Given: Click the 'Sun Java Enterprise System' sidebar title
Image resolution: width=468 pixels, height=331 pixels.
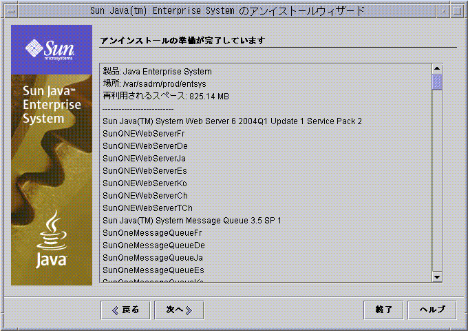Looking at the screenshot, I should pos(52,105).
